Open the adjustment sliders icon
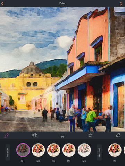This screenshot has width=125, height=166. point(90,135)
